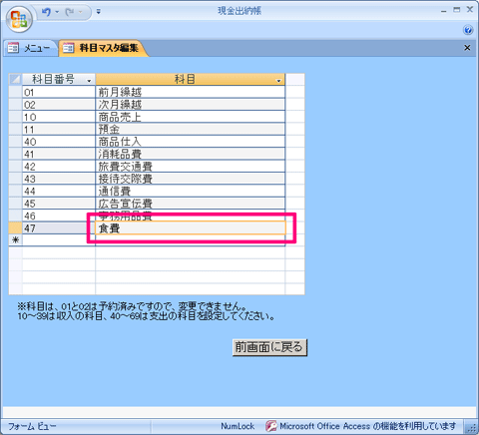Click the Redo icon
This screenshot has height=435, width=479.
pos(70,12)
